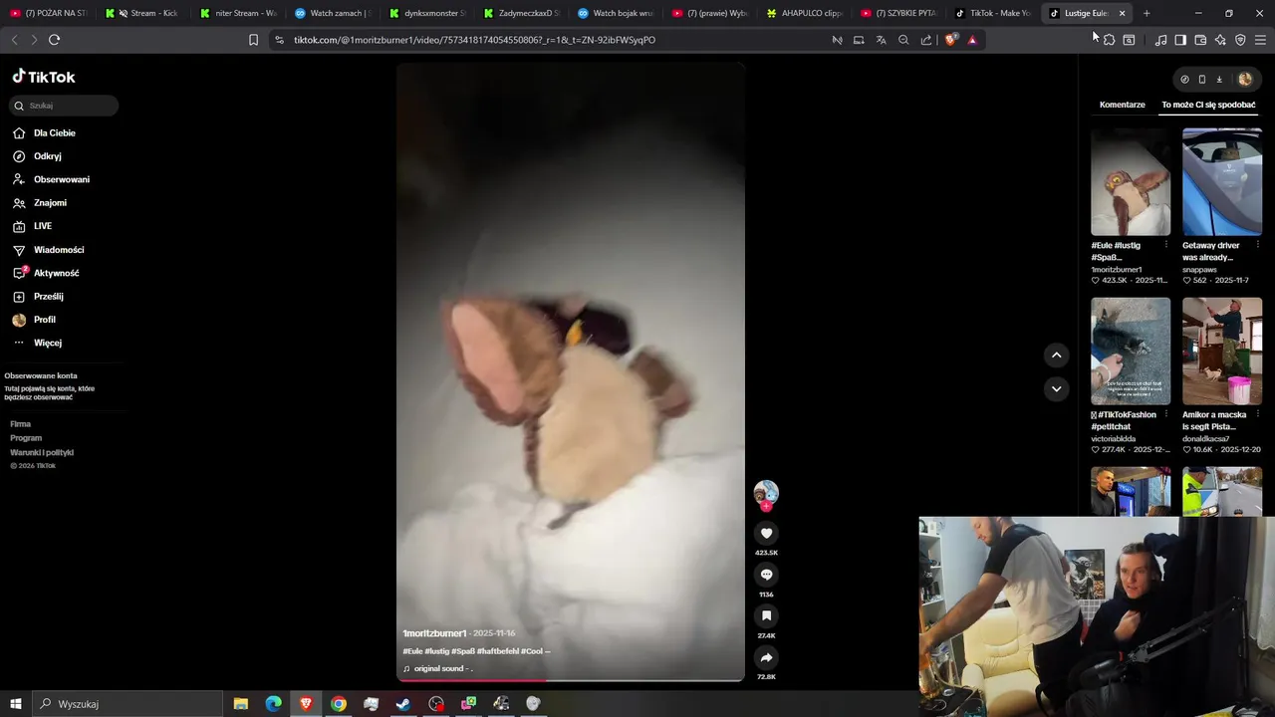Toggle the browser sidebar panel icon
The width and height of the screenshot is (1275, 717).
point(1180,40)
